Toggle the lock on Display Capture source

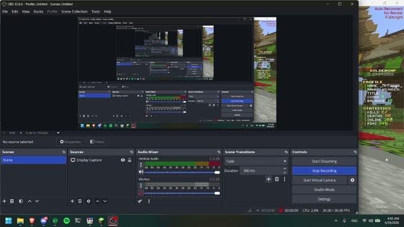click(129, 160)
